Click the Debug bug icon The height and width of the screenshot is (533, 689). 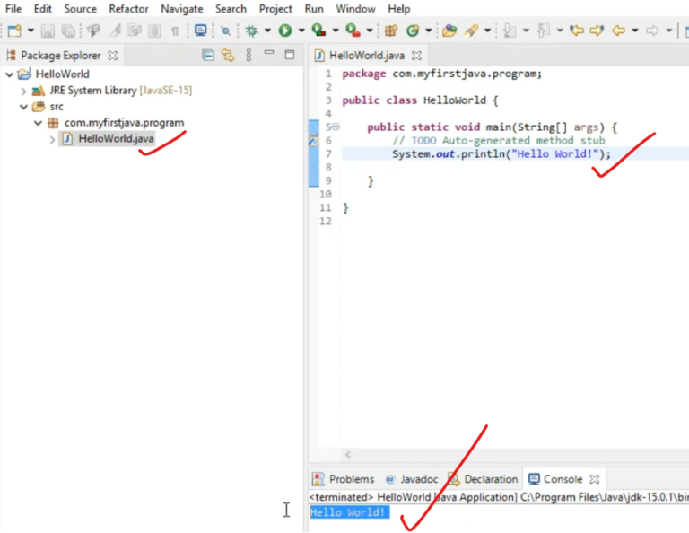click(x=252, y=31)
